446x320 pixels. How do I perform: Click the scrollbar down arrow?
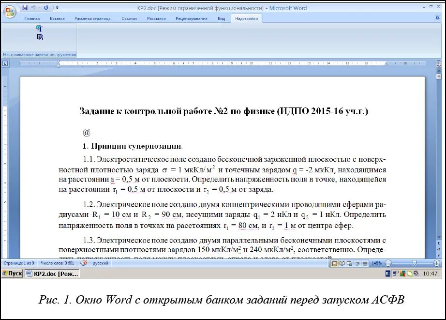click(439, 237)
